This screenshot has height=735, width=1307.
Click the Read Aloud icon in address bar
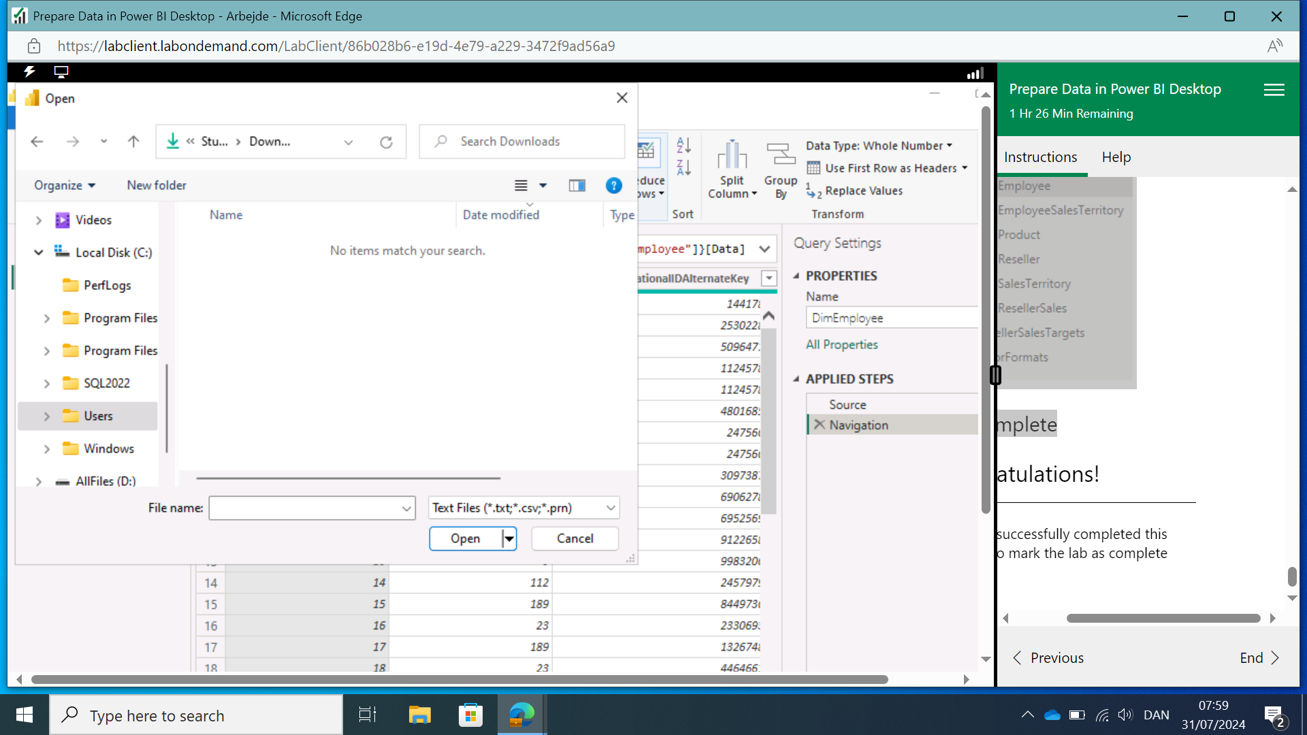click(x=1274, y=46)
